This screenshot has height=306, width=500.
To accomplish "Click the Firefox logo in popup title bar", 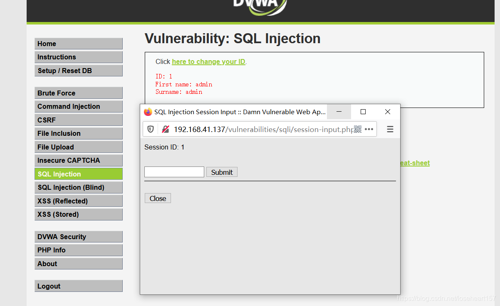I will pos(148,112).
